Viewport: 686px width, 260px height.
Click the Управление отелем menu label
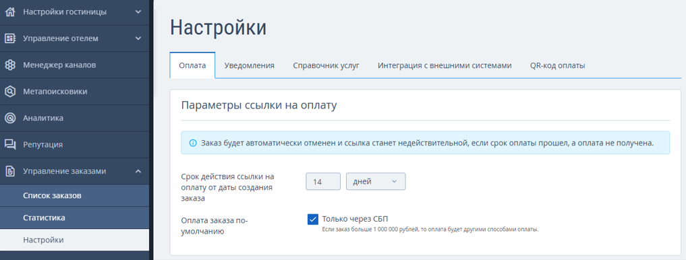coord(61,38)
